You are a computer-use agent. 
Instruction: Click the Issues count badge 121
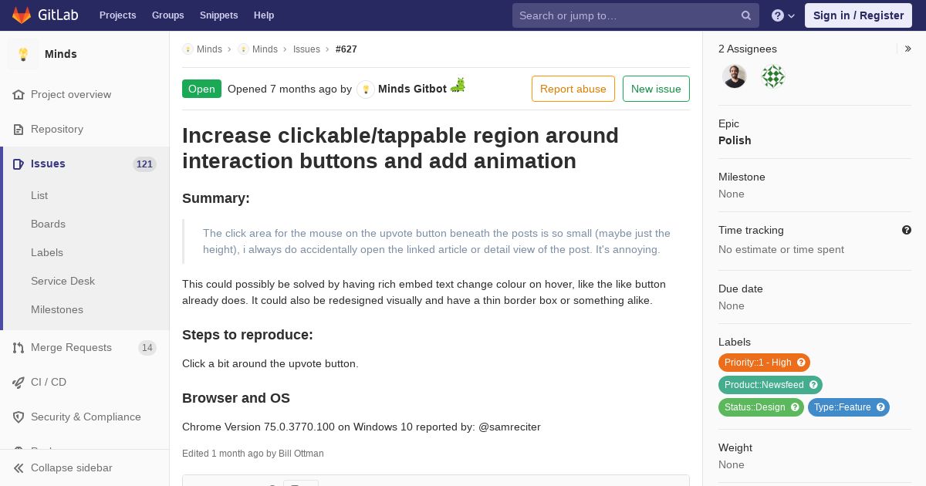(x=144, y=164)
